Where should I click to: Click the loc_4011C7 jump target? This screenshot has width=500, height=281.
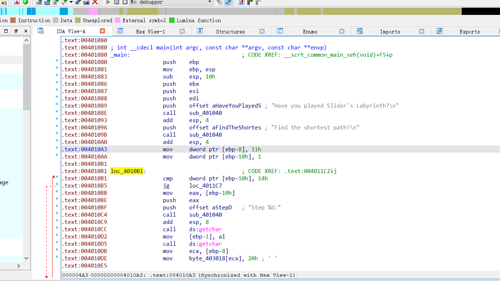[206, 186]
